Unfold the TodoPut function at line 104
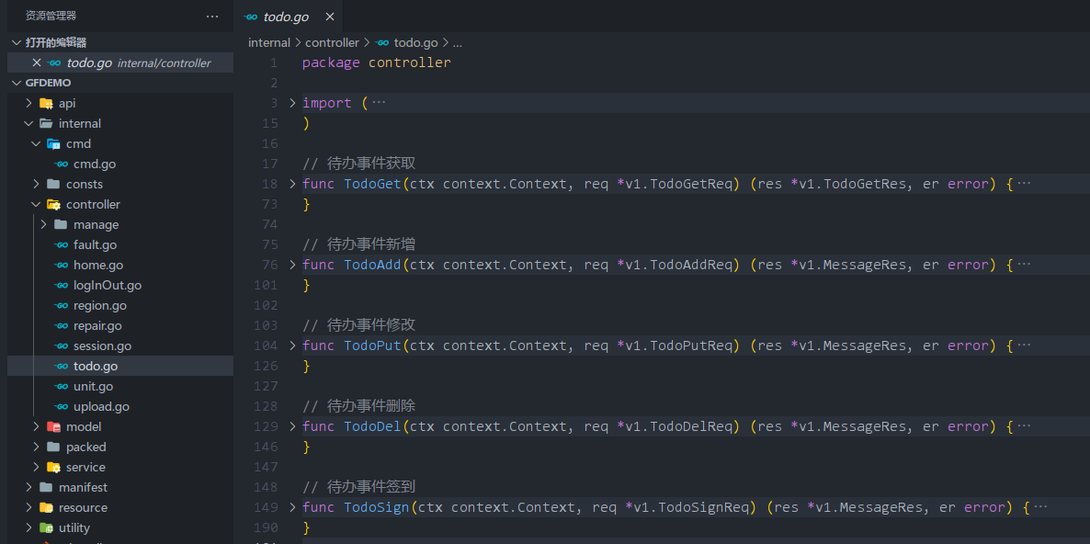The width and height of the screenshot is (1090, 544). tap(292, 346)
